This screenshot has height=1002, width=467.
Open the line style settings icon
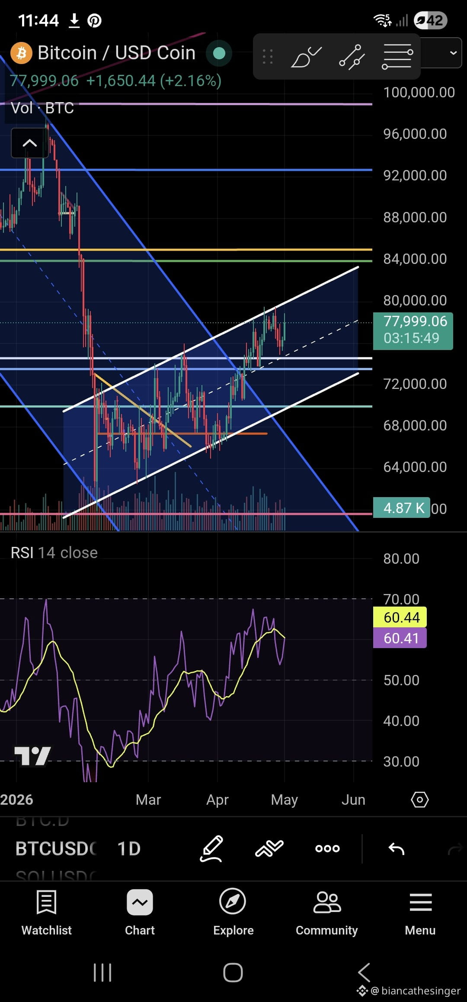coord(397,57)
